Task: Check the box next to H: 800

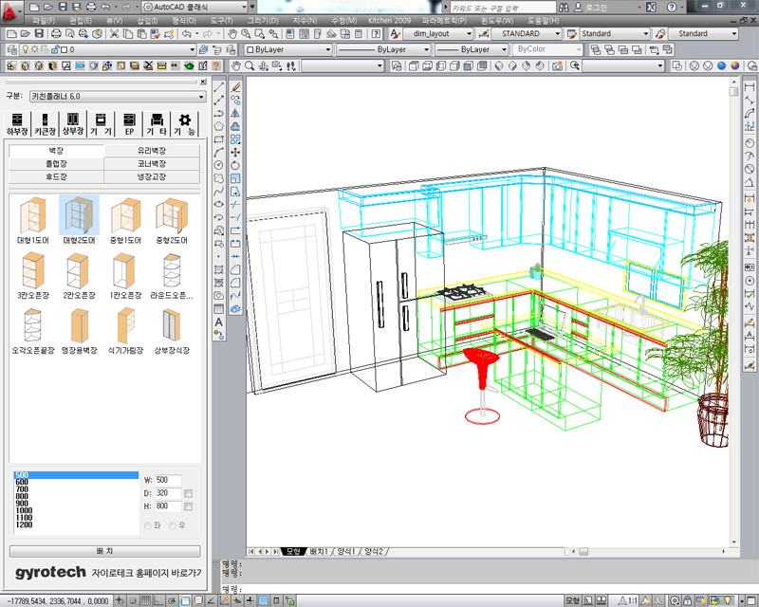Action: click(188, 506)
